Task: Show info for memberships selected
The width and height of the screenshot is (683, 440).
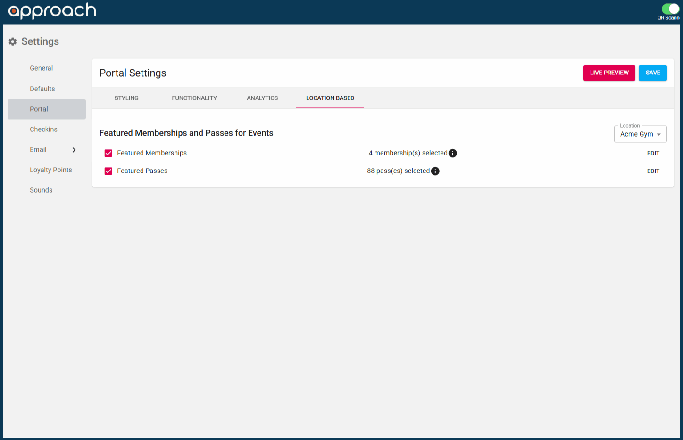Action: click(x=453, y=153)
